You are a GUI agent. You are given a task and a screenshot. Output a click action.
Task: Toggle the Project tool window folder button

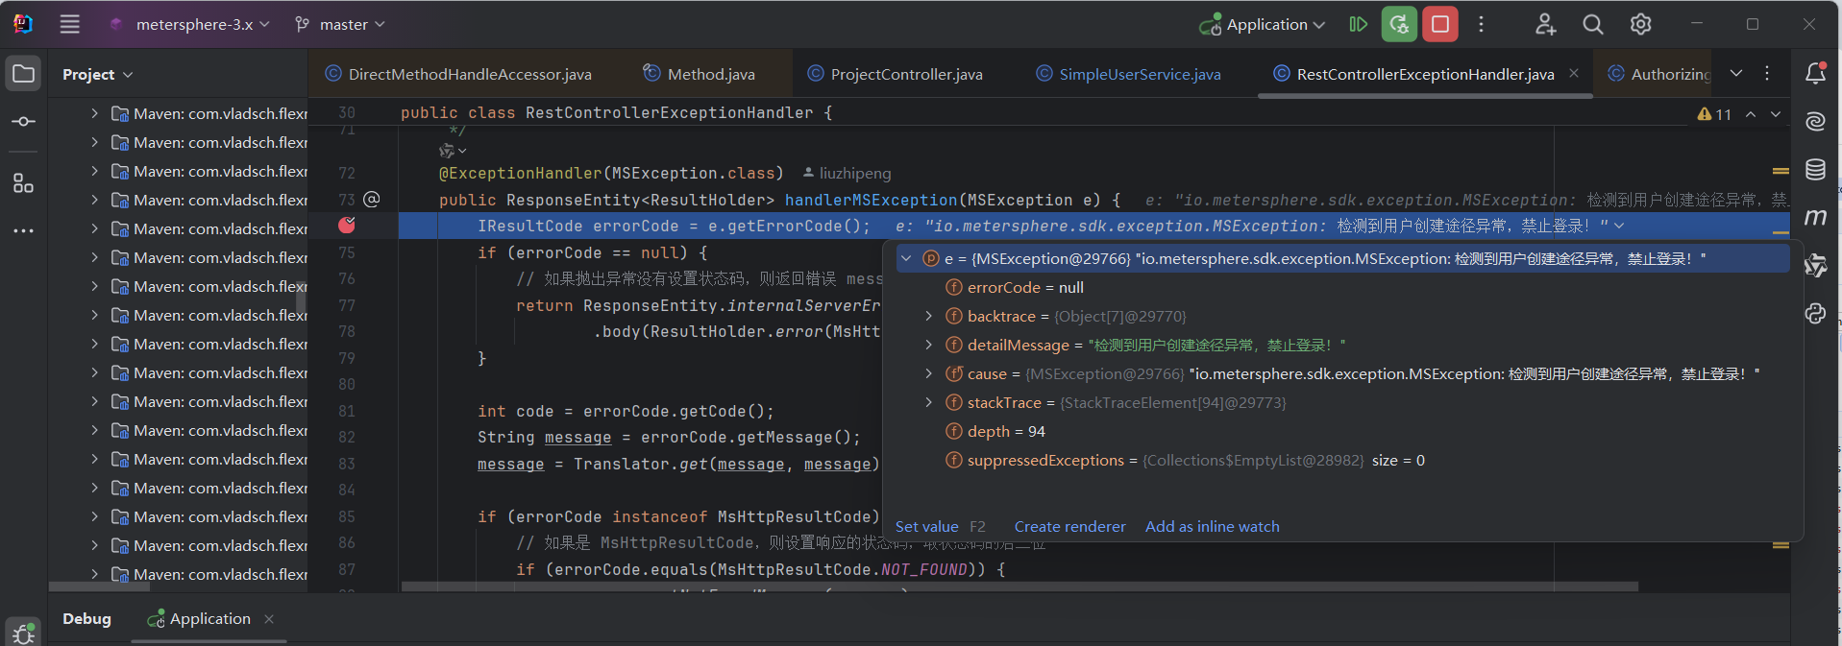click(x=24, y=74)
